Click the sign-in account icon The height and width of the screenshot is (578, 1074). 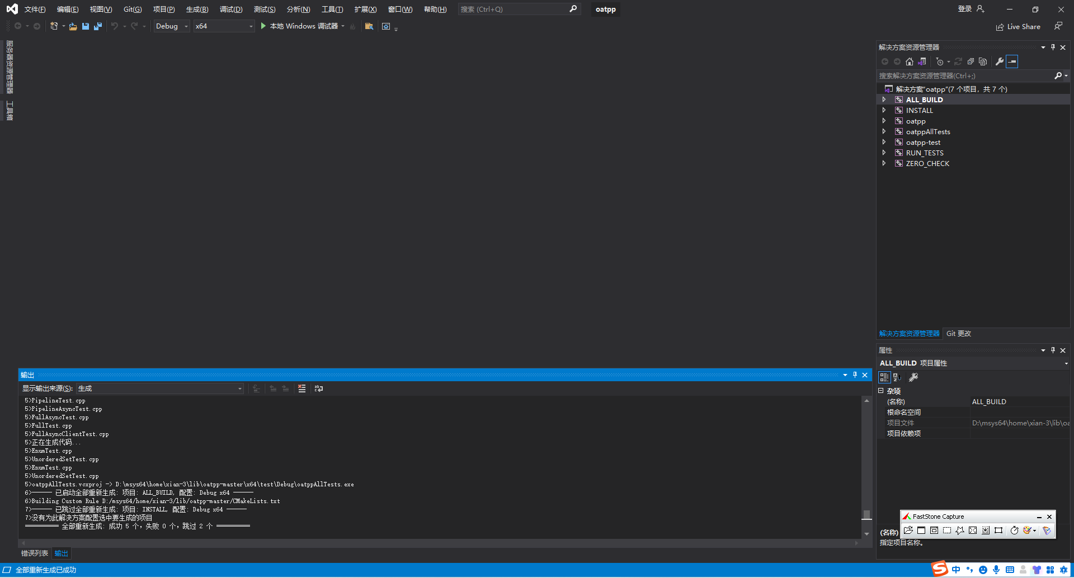pyautogui.click(x=980, y=9)
